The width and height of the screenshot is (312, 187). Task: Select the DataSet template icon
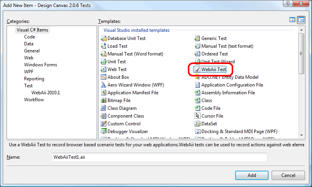[x=198, y=124]
